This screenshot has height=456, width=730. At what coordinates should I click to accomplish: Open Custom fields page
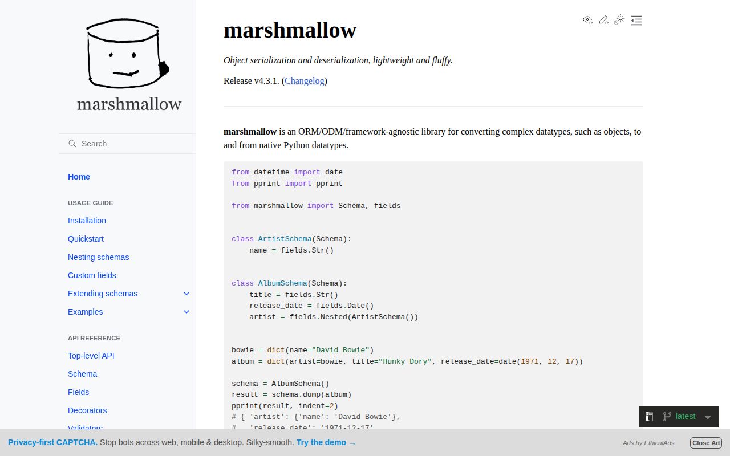pos(92,275)
